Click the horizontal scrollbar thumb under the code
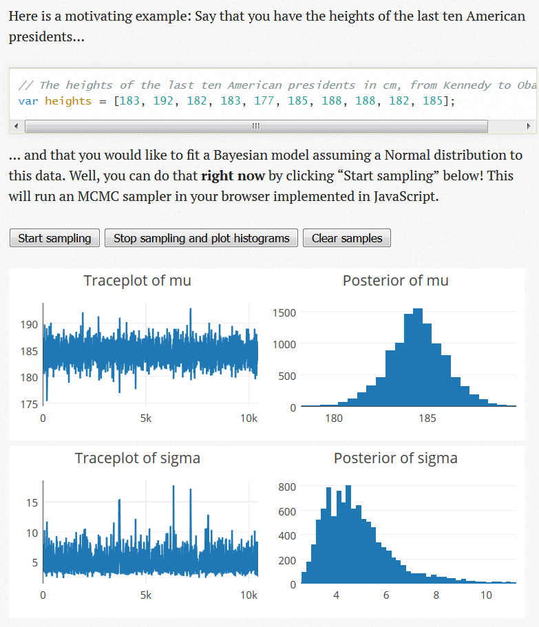Screen dimensions: 539x627 coord(255,126)
